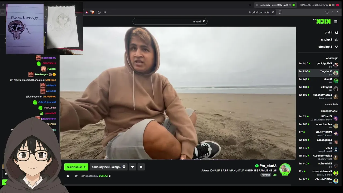Screen dimensions: 343x193
Task: Click the stream video player
Action: [178, 93]
